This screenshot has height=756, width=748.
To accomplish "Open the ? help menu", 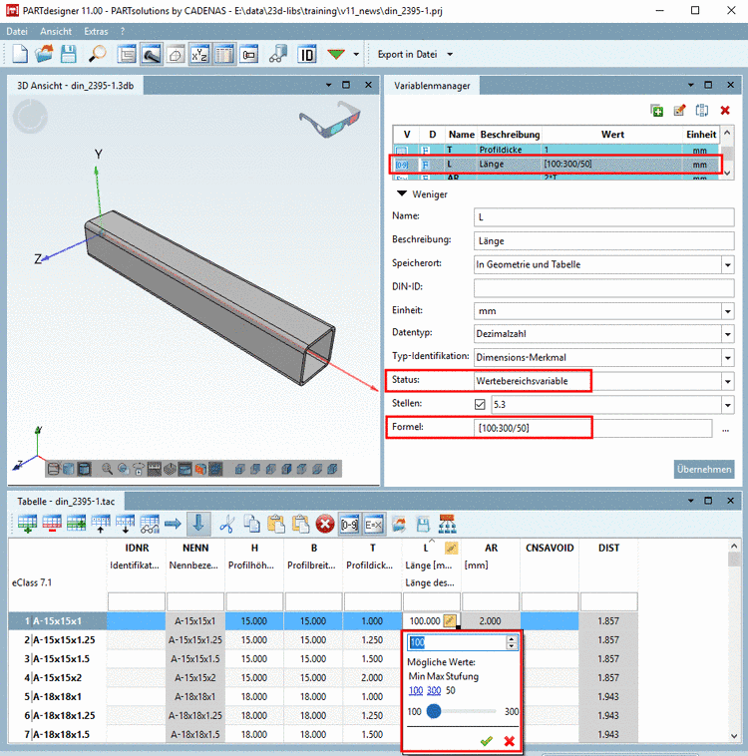I will coord(123,31).
